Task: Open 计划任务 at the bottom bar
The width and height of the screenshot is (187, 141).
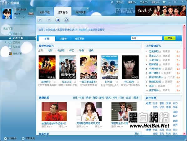Action: tap(10, 139)
